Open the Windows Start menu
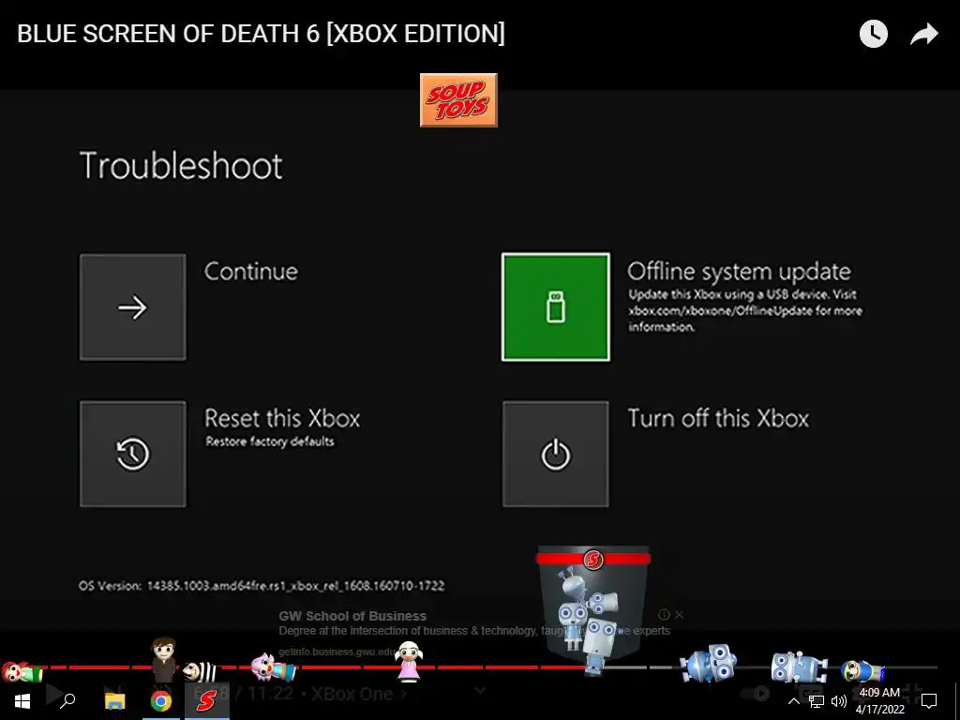The image size is (960, 720). [22, 701]
